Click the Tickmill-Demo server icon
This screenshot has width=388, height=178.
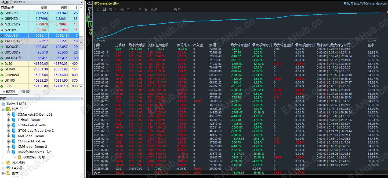[x=14, y=120]
